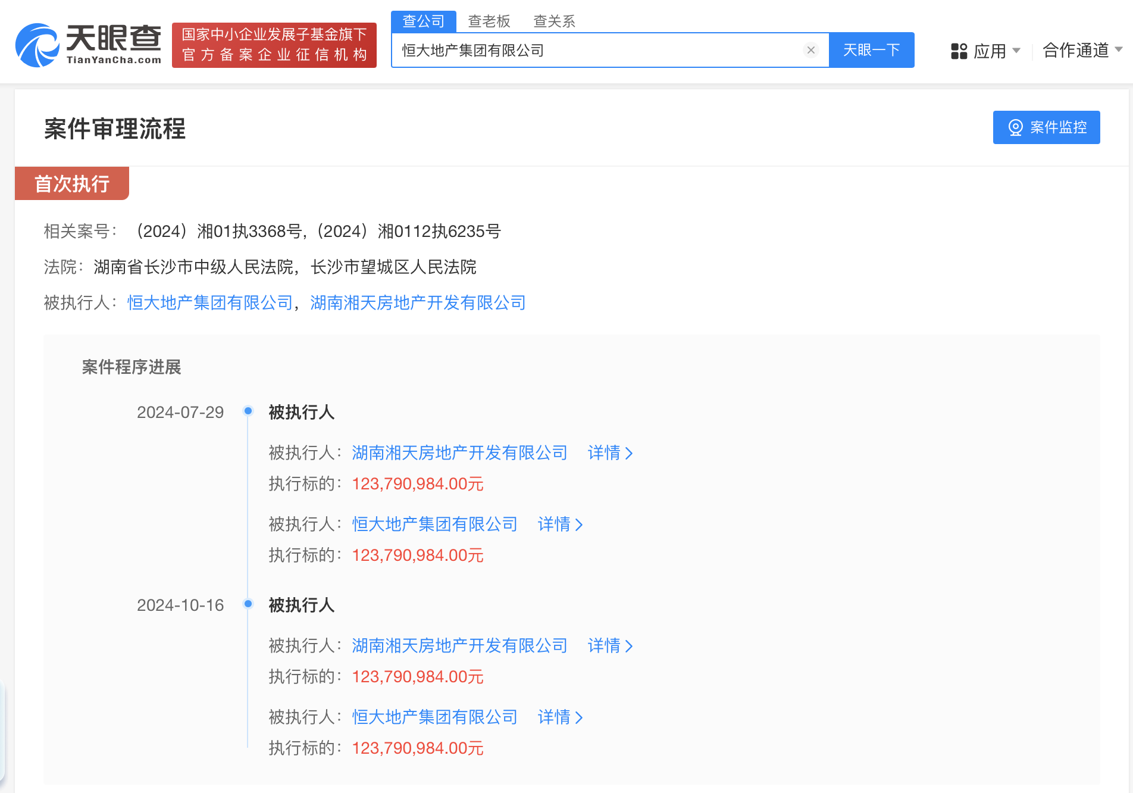Image resolution: width=1133 pixels, height=793 pixels.
Task: View 详情 for 湖南湘天 under 2024-07-29
Action: click(610, 452)
